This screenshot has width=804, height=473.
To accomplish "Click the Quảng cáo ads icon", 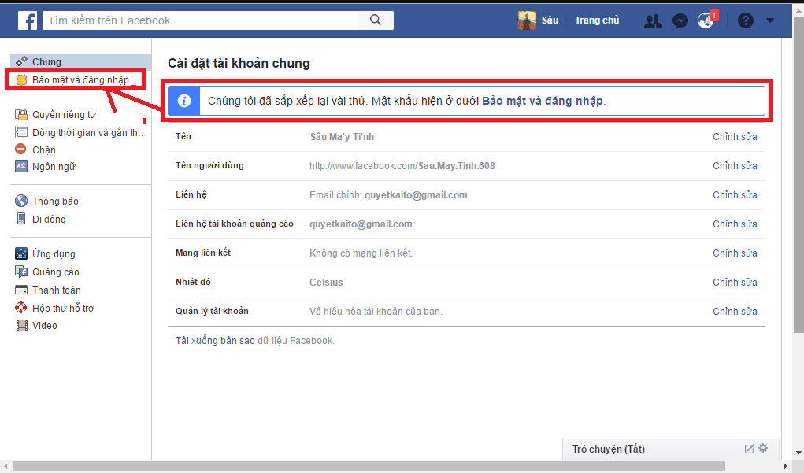I will pos(21,272).
